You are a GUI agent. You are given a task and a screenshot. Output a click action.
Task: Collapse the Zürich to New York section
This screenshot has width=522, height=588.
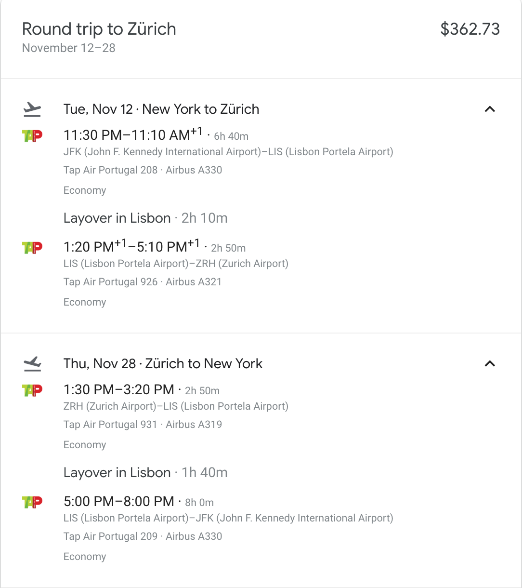click(490, 364)
